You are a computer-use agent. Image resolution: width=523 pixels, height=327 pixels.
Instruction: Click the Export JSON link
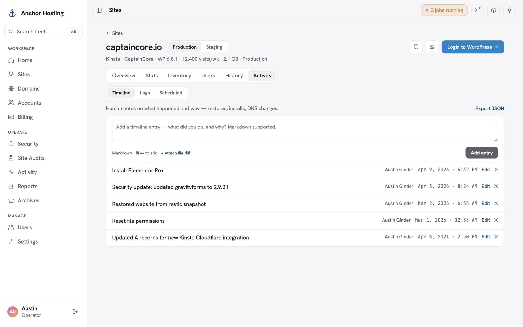tap(490, 108)
